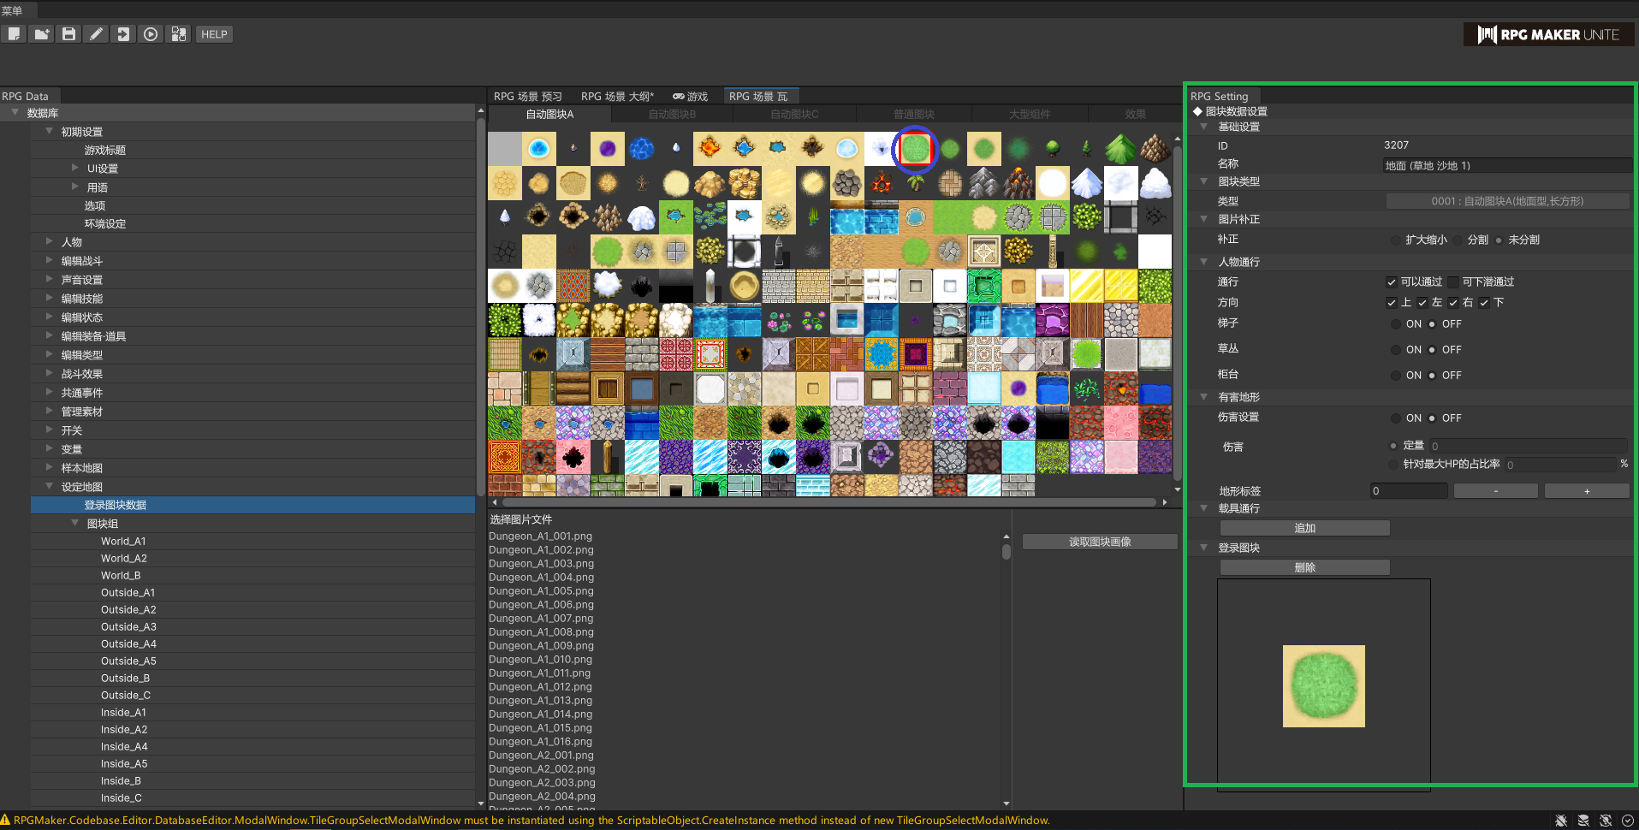Switch to the 普通图块 tab
The width and height of the screenshot is (1639, 830).
(x=913, y=115)
